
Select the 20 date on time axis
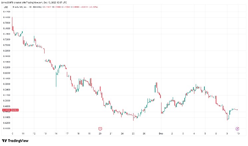tap(100, 133)
